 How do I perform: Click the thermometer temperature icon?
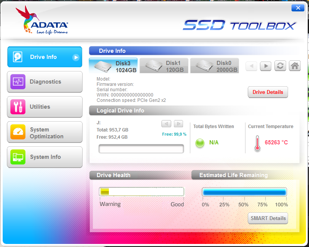point(257,142)
